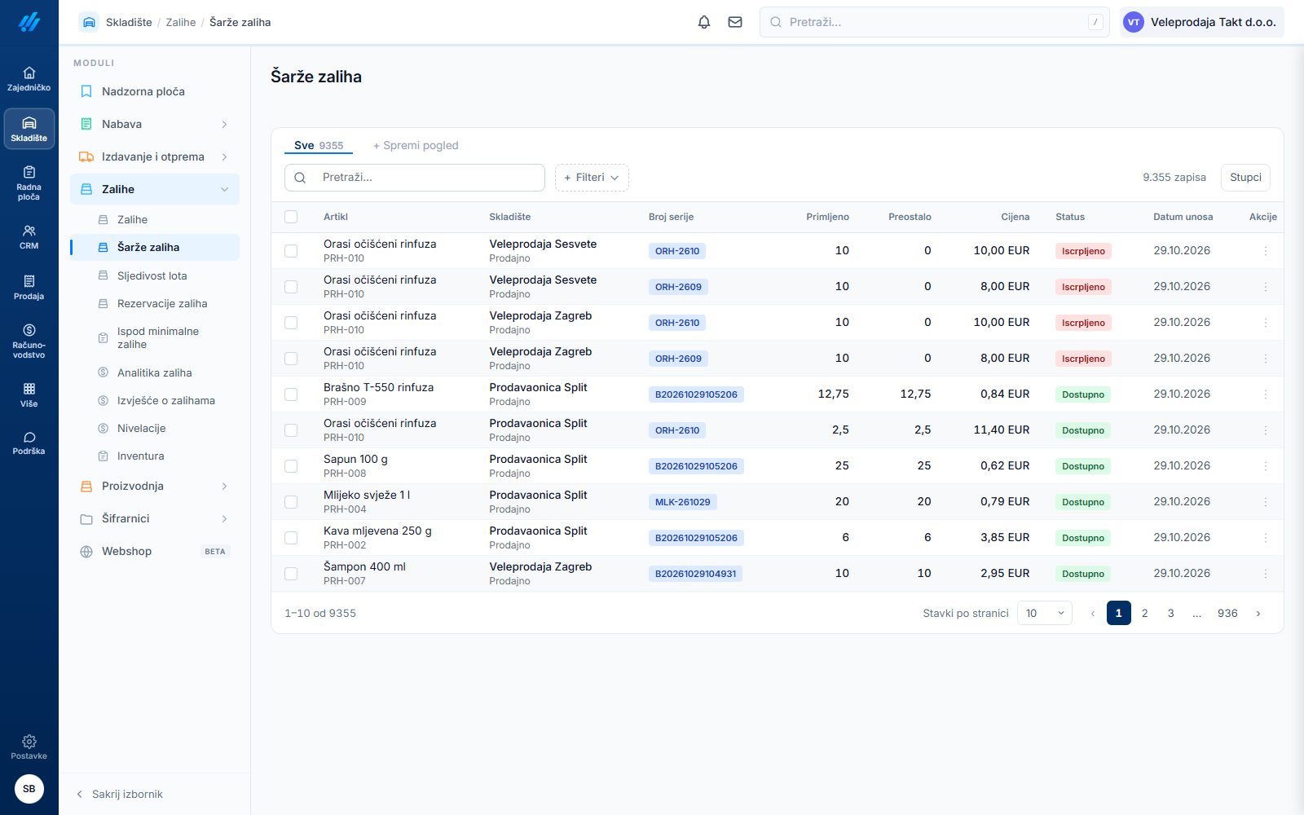Toggle the select-all checkbox in table header
The width and height of the screenshot is (1304, 815).
click(291, 217)
